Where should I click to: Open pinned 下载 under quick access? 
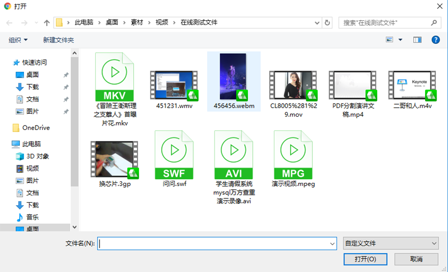point(32,87)
